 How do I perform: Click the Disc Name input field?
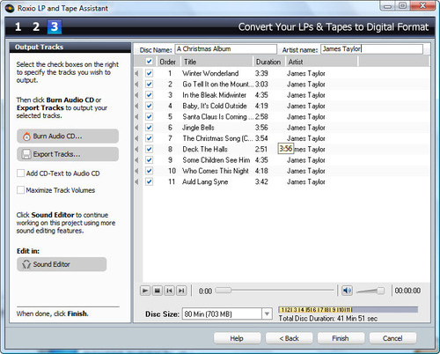(226, 49)
